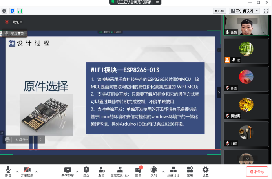The height and width of the screenshot is (179, 272).
Task: Open the 演讲者视图 view dropdown
Action: (244, 11)
